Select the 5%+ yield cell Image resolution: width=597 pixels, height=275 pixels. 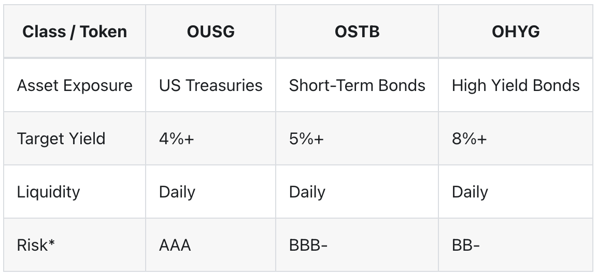(357, 138)
